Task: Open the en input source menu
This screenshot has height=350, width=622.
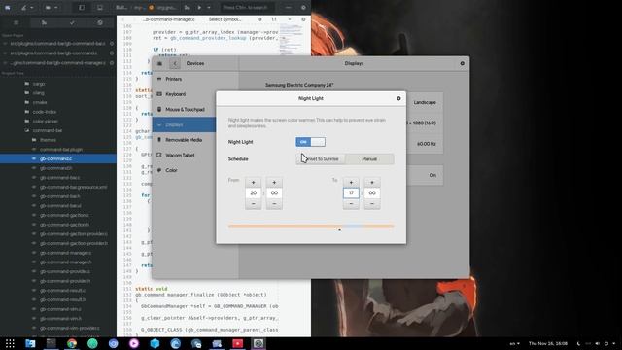Action: point(514,343)
